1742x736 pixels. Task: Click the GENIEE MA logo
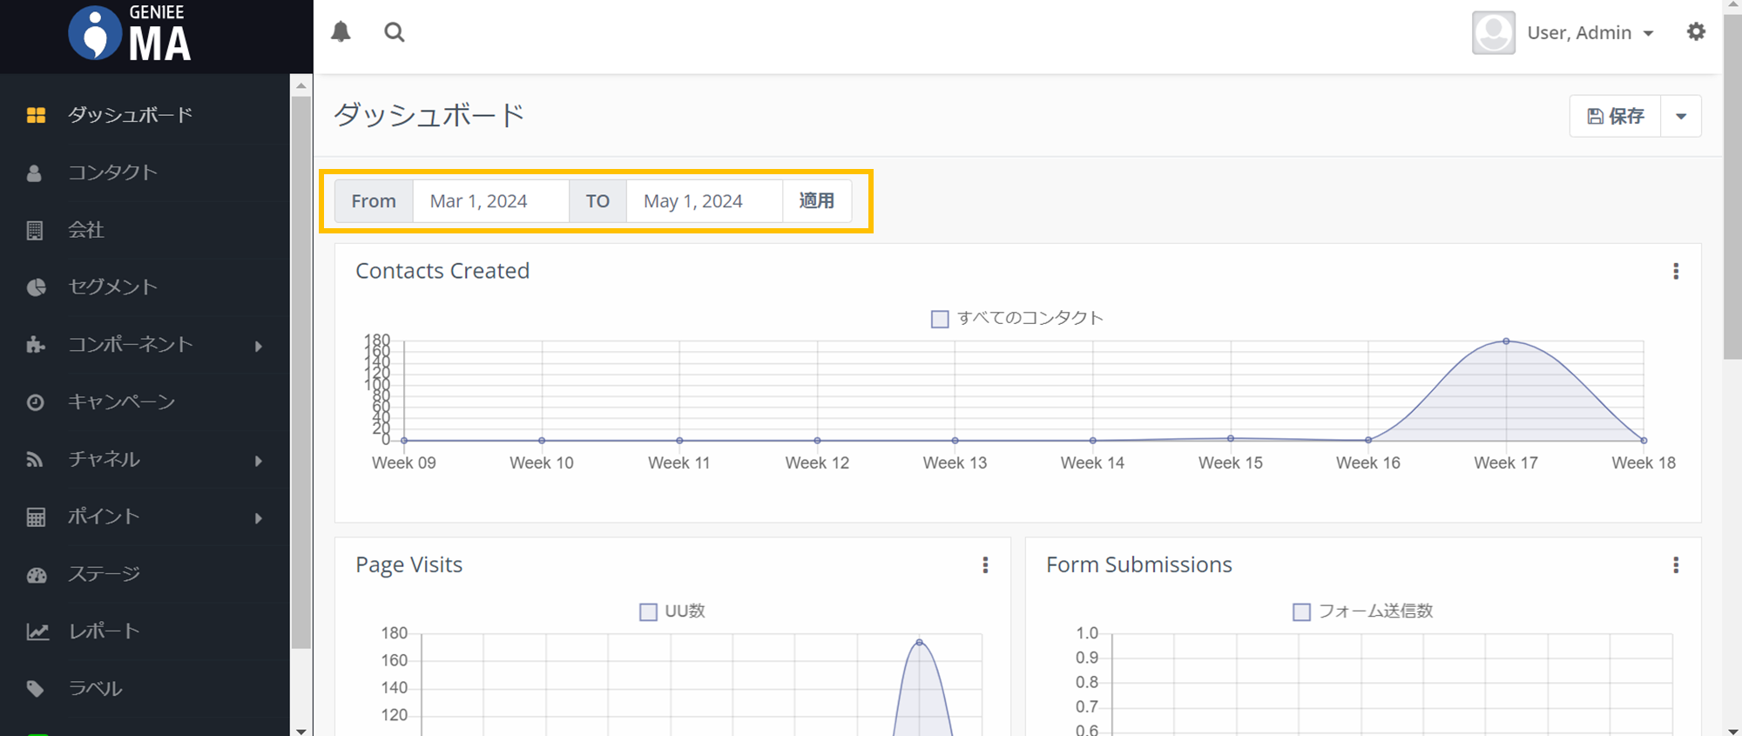tap(131, 35)
